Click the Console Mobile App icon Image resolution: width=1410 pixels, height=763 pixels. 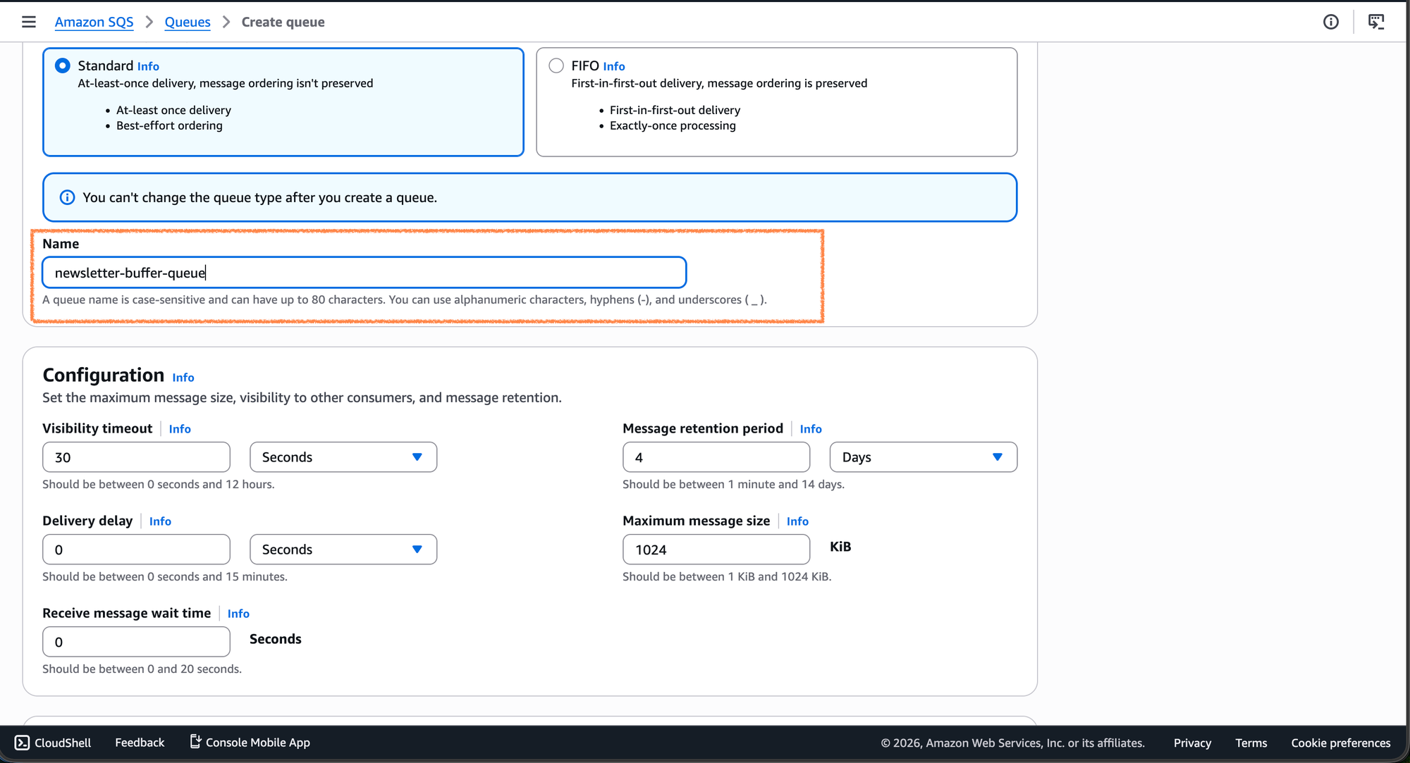(195, 742)
